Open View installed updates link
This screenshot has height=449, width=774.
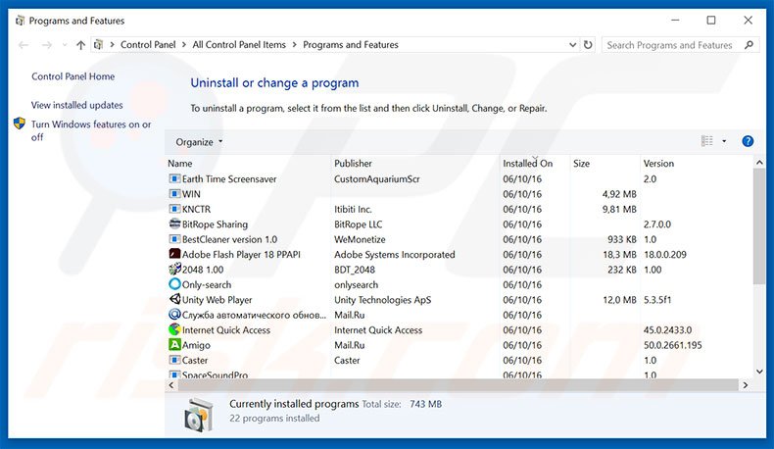coord(76,105)
